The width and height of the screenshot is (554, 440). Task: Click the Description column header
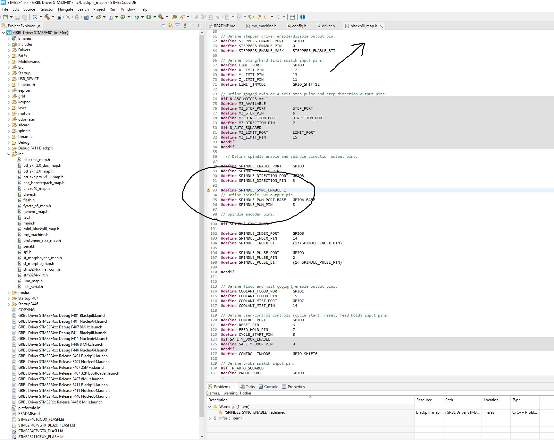click(x=310, y=400)
